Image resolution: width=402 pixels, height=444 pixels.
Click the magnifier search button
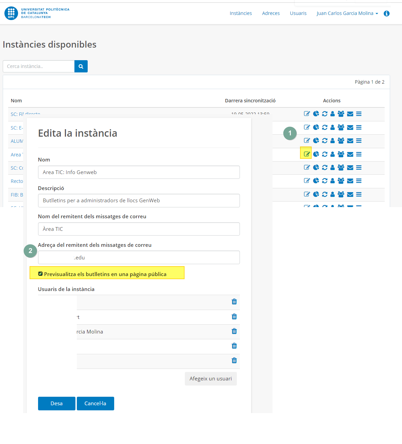(81, 66)
